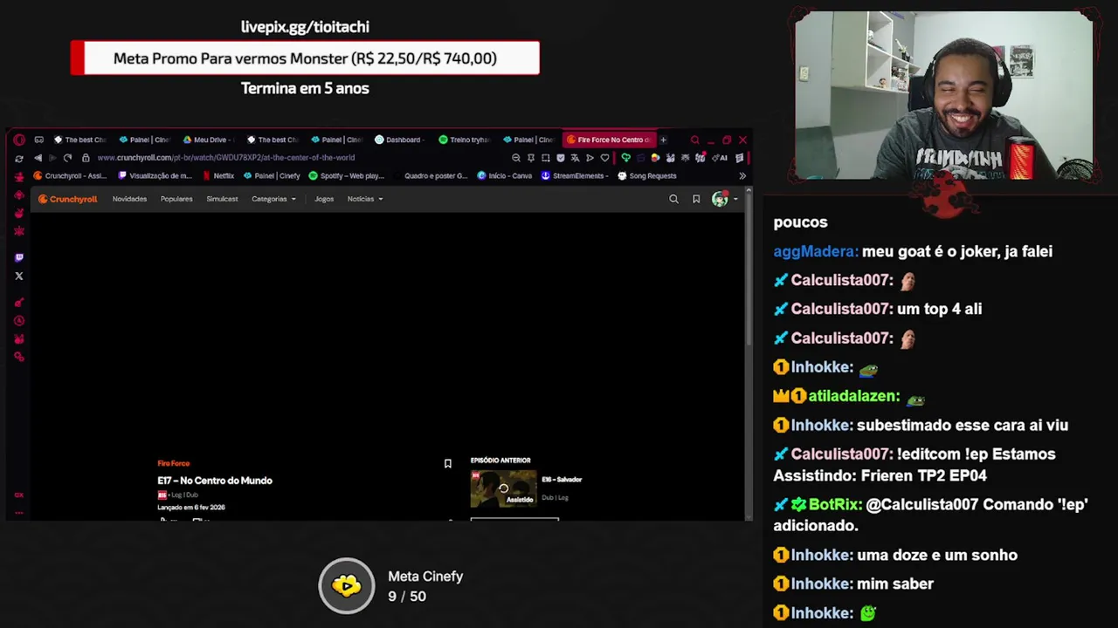Open the Netflix bookmark
Screen dimensions: 1118x628
[x=218, y=175]
